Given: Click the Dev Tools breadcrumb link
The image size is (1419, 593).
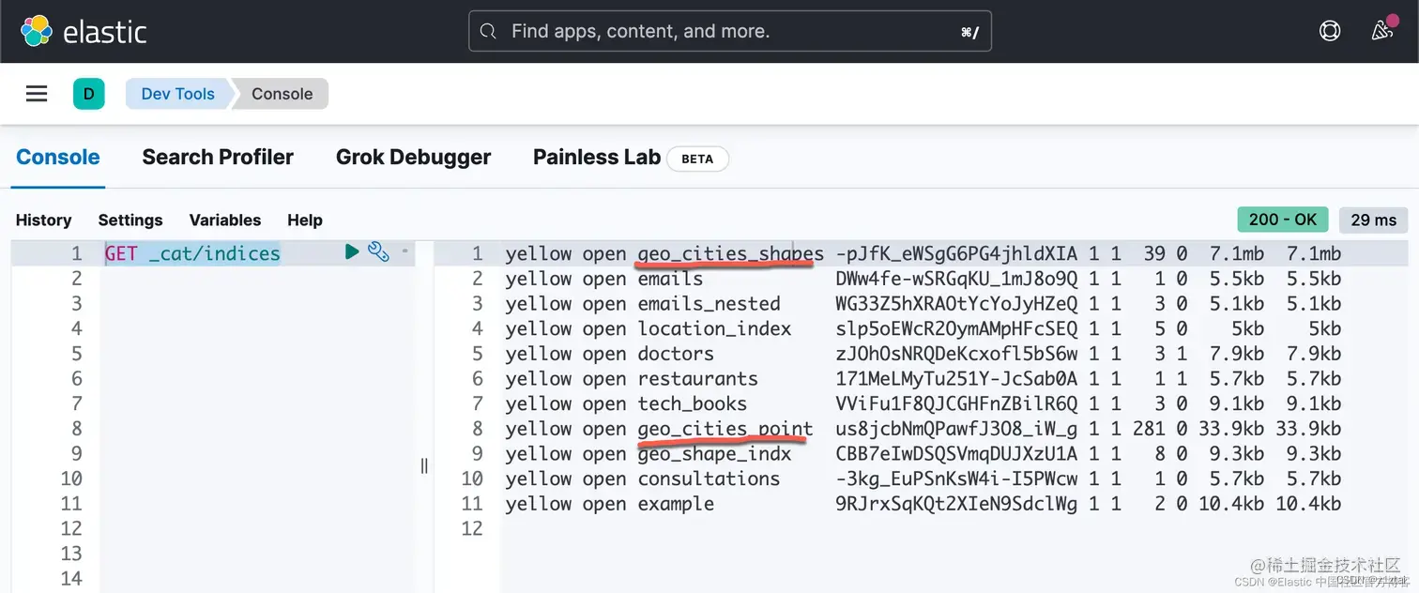Looking at the screenshot, I should 177,93.
